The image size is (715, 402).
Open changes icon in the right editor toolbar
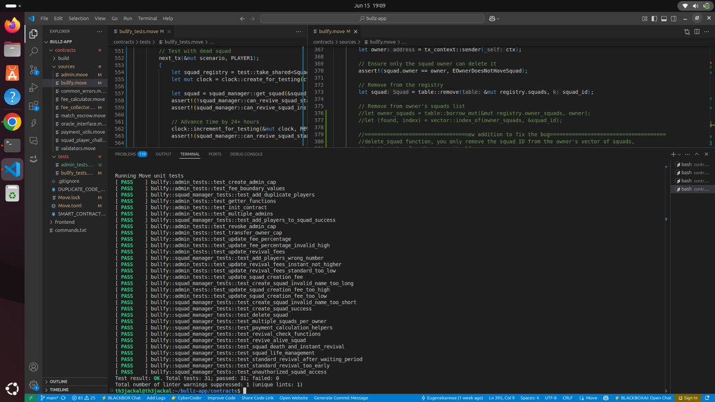coord(687,32)
